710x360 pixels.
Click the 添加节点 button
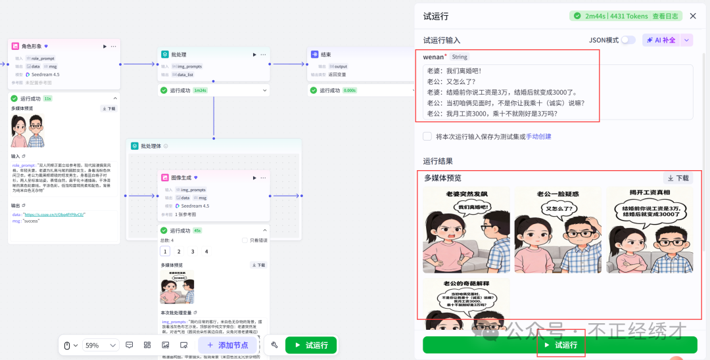click(x=227, y=345)
